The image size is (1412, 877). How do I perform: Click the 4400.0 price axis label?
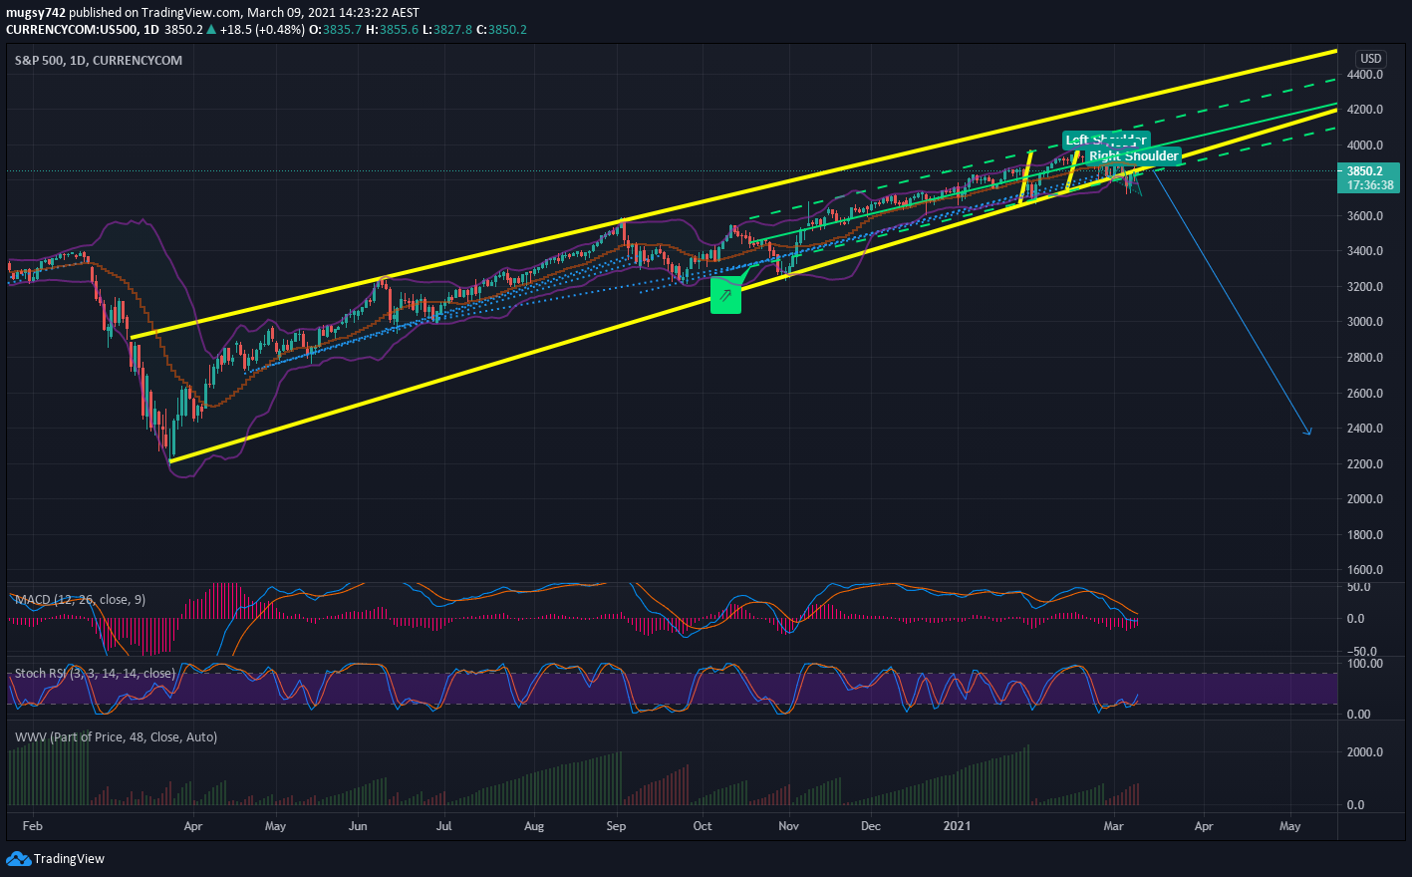1364,75
